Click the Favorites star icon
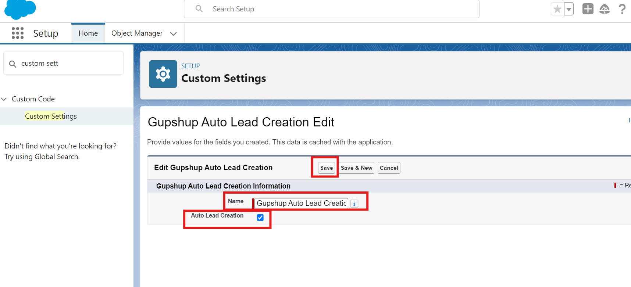The width and height of the screenshot is (631, 287). coord(557,9)
